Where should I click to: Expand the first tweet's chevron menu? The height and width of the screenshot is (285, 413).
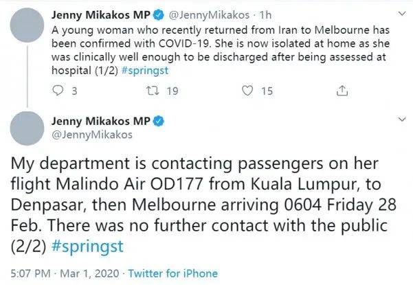tap(402, 14)
